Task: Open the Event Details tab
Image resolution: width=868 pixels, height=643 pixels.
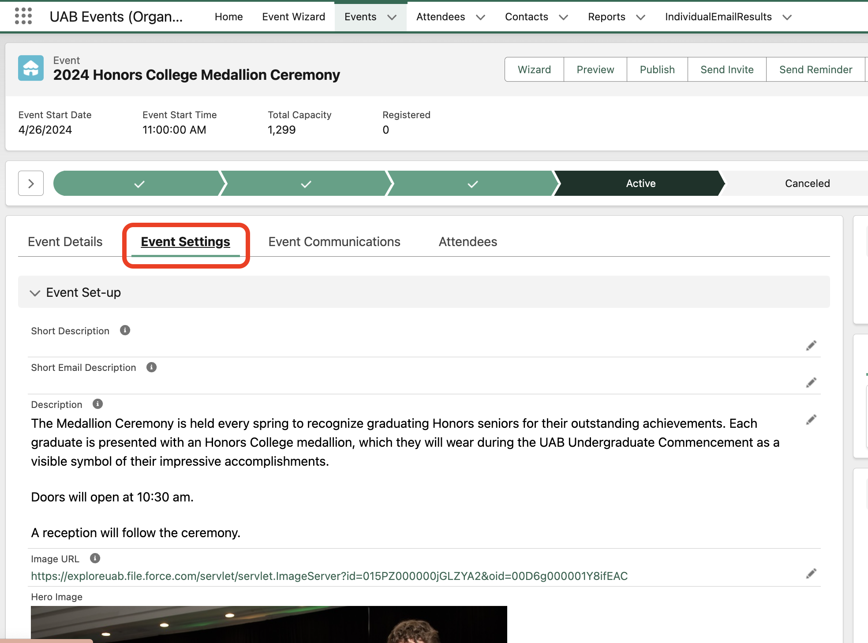Action: tap(65, 242)
